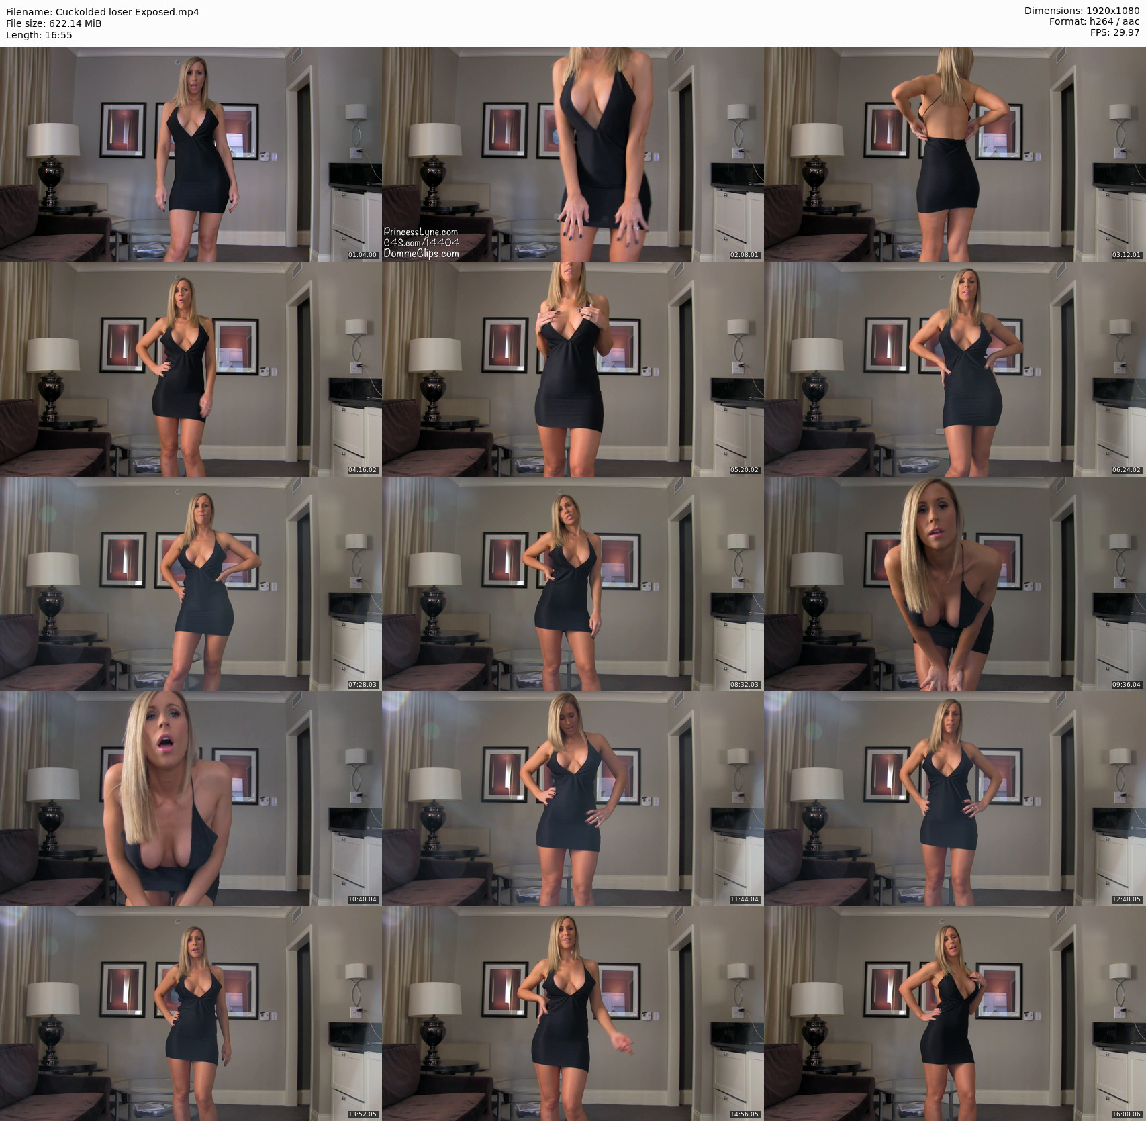Screen dimensions: 1146x1121
Task: Choose the frame labeled 04:16.02
Action: click(191, 369)
